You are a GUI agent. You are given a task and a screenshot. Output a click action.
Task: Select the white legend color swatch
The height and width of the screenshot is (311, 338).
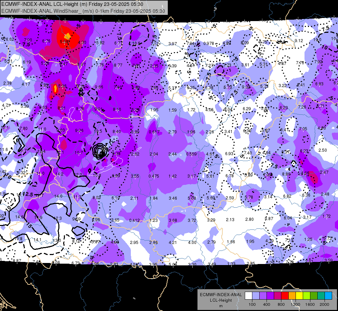pos(248,296)
